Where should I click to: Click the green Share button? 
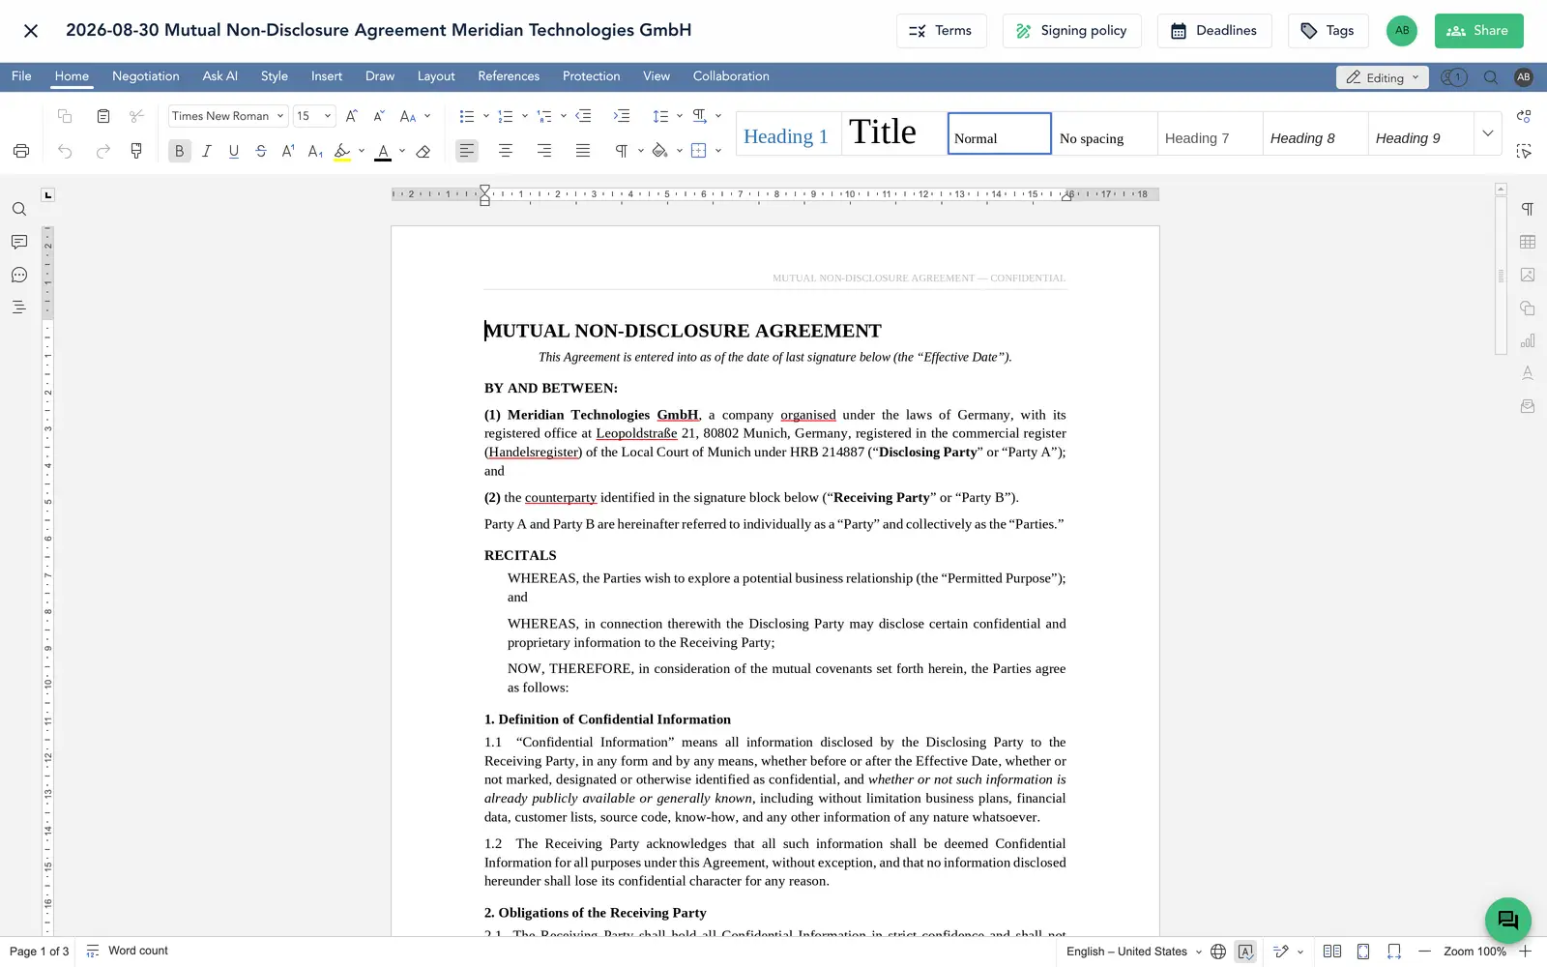pos(1478,31)
